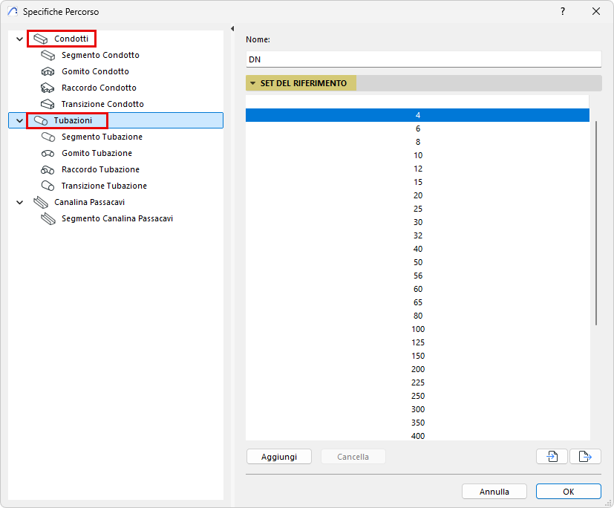Hide the left tree panel arrow
Viewport: 614px width, 508px height.
(232, 28)
